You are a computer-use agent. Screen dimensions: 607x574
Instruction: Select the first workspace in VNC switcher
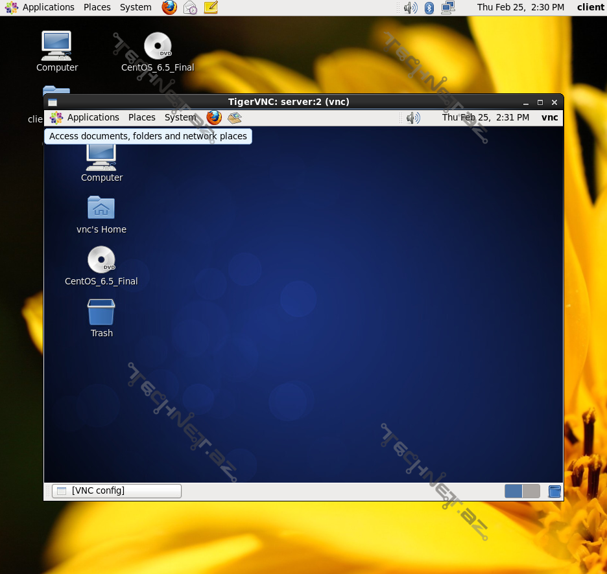pyautogui.click(x=514, y=491)
